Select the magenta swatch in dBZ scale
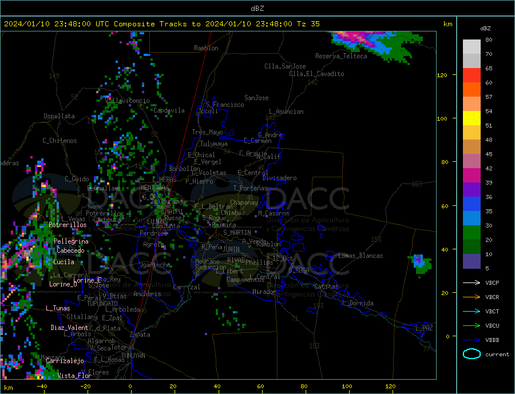This screenshot has height=394, width=515. [x=472, y=176]
